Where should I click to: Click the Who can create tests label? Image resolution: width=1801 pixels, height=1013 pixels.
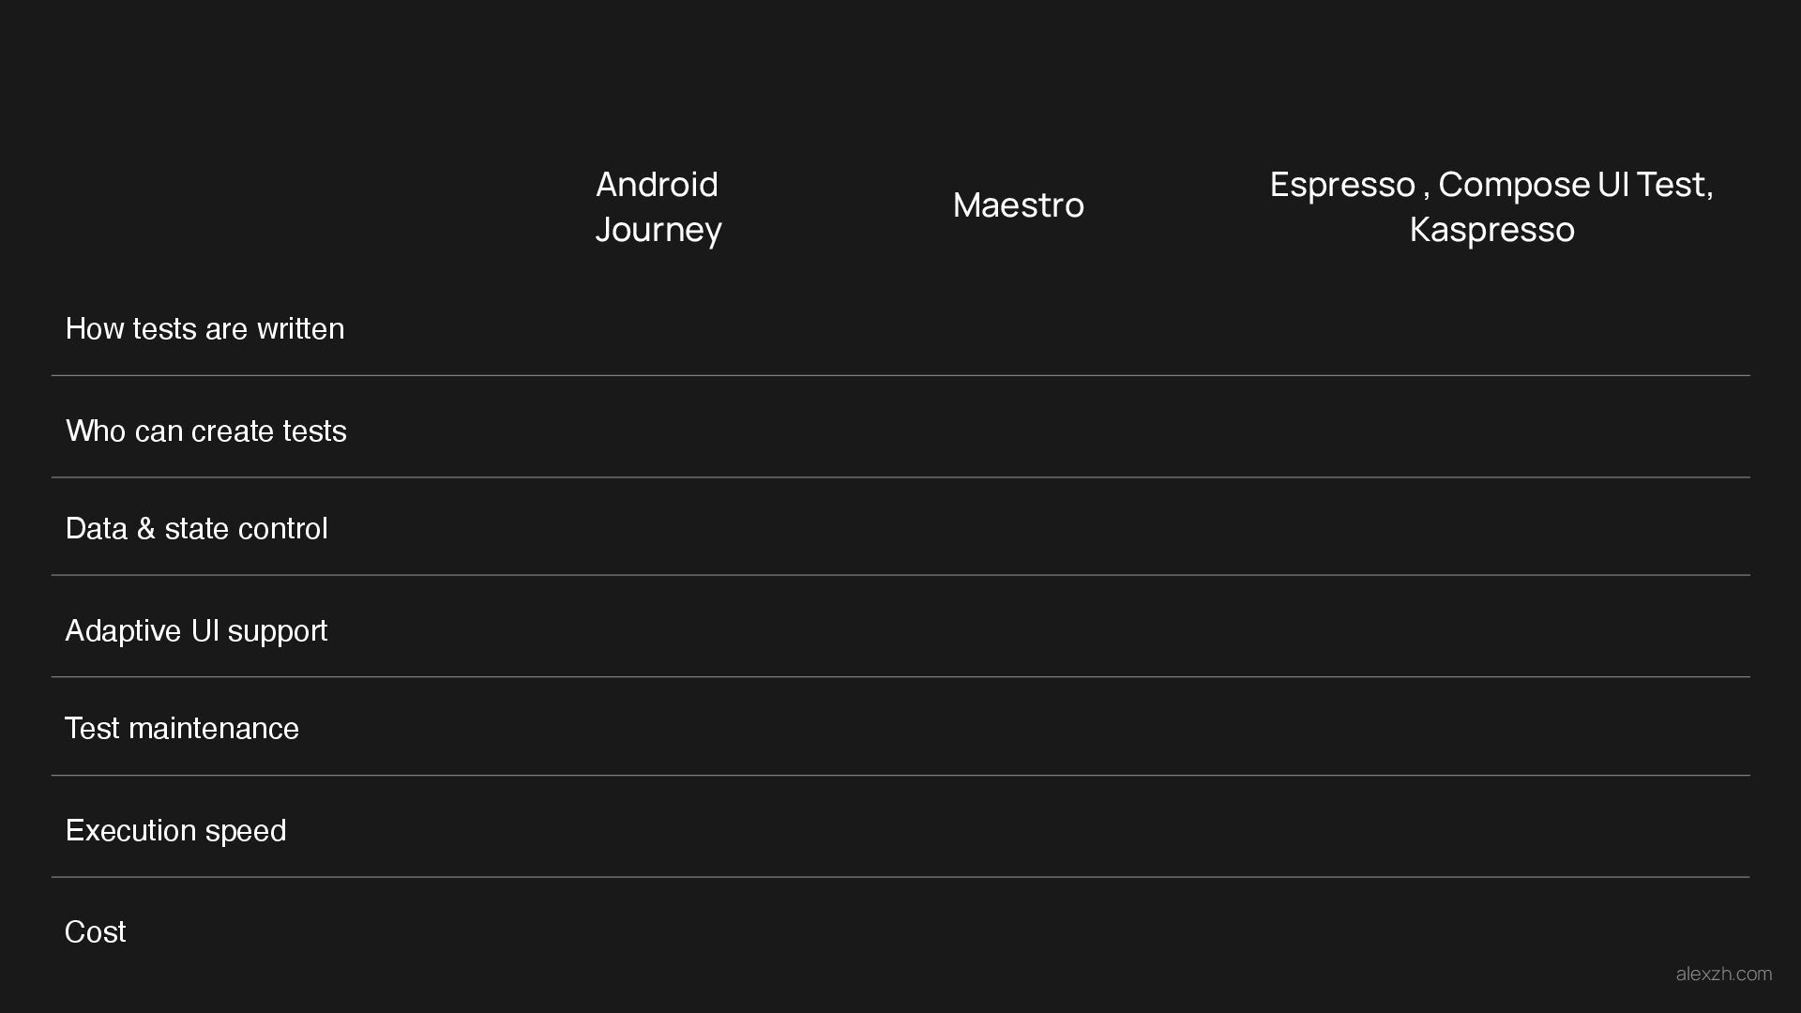206,431
